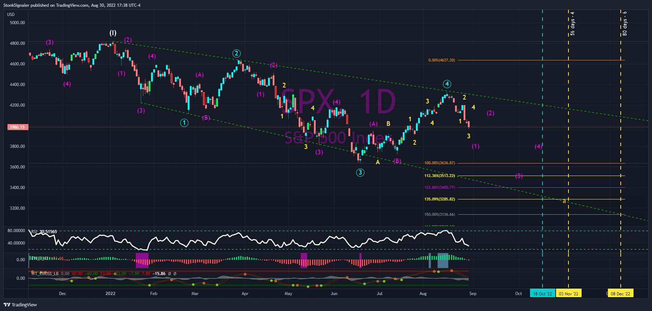Select the 135.09%(3285.82) Fibonacci label
This screenshot has width=652, height=311.
coord(439,199)
